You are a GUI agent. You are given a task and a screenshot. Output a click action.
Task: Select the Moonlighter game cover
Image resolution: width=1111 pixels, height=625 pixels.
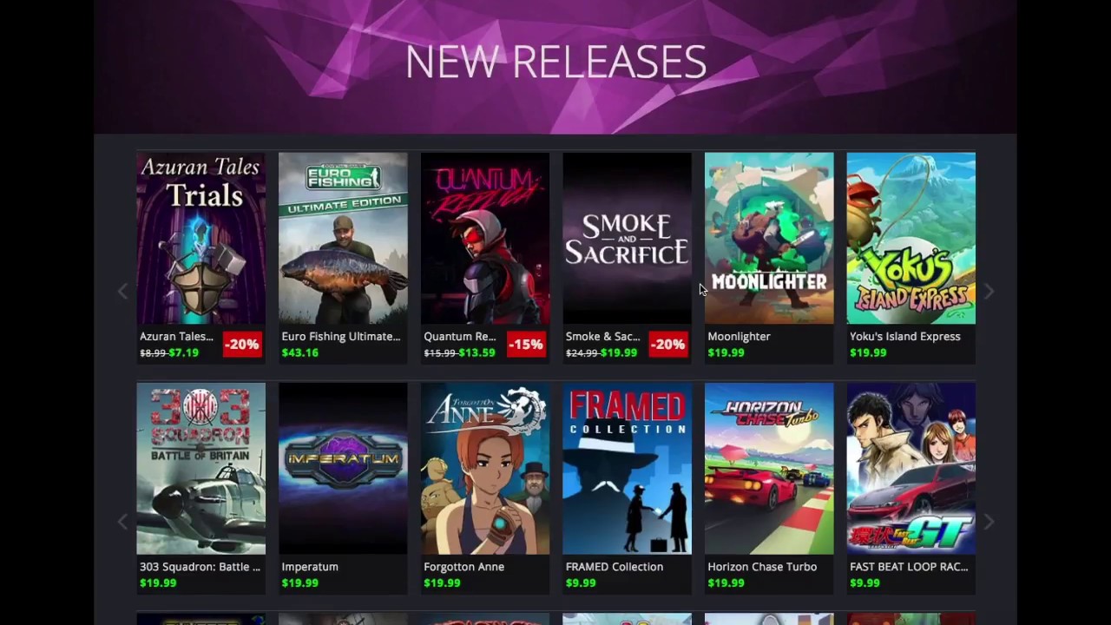click(x=769, y=238)
